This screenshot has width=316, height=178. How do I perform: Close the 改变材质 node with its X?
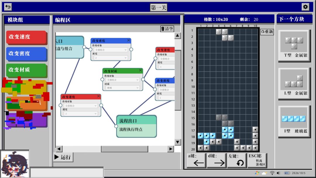[140, 70]
